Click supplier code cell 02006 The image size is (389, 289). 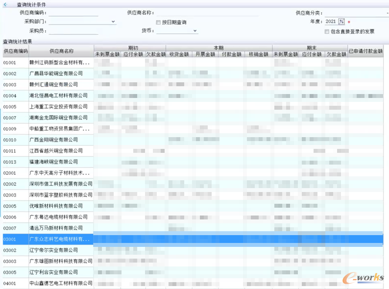(x=16, y=217)
